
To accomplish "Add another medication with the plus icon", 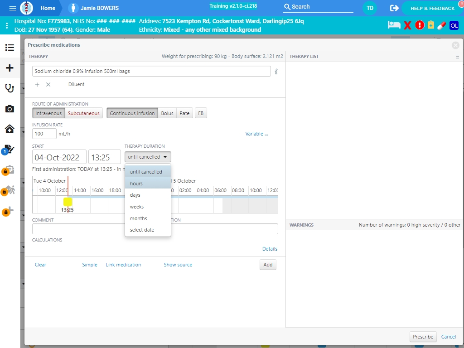I will [37, 85].
